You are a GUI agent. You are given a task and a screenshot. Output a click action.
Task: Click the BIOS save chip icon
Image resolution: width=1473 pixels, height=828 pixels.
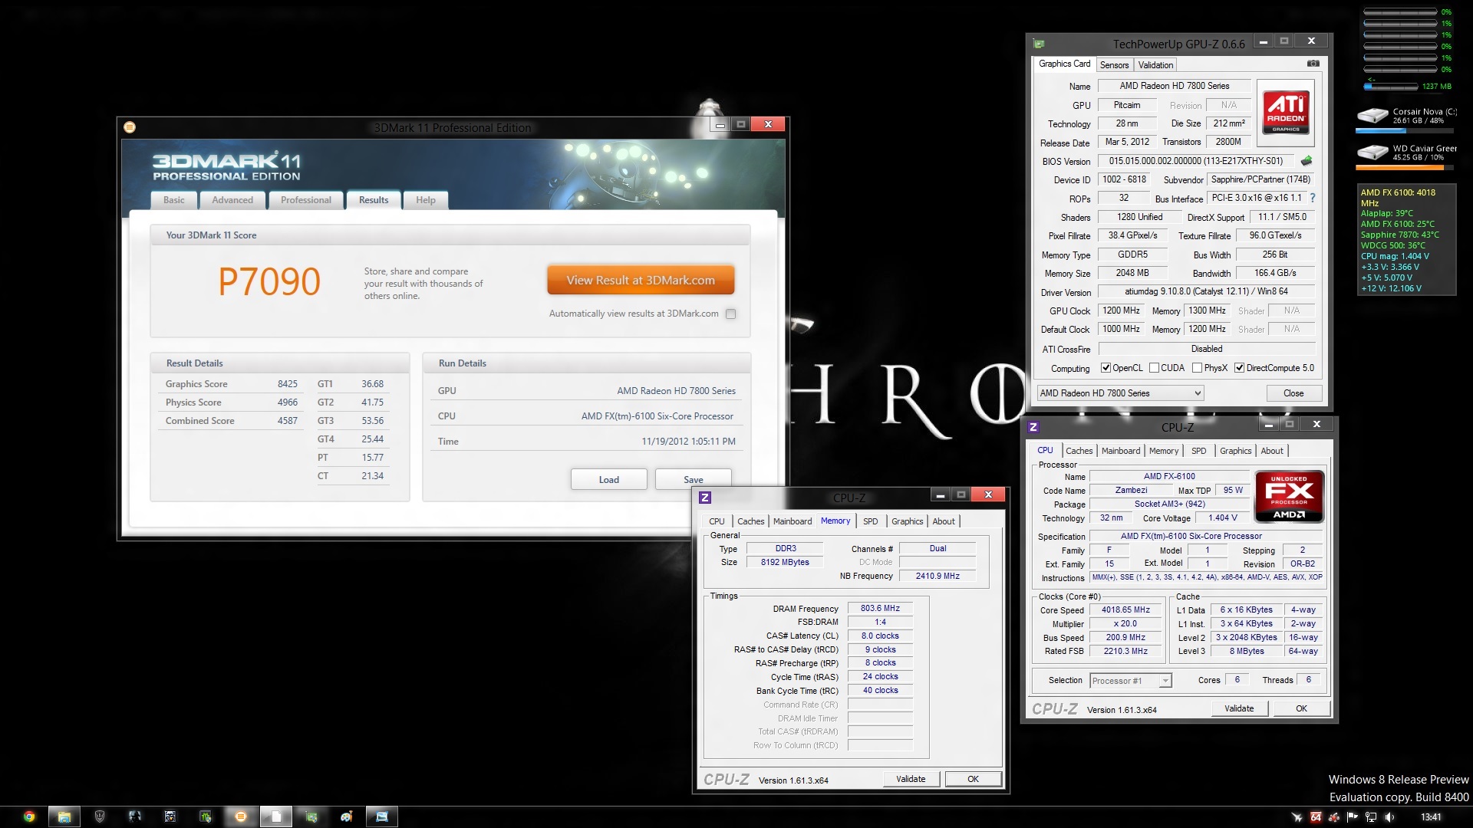click(x=1307, y=161)
